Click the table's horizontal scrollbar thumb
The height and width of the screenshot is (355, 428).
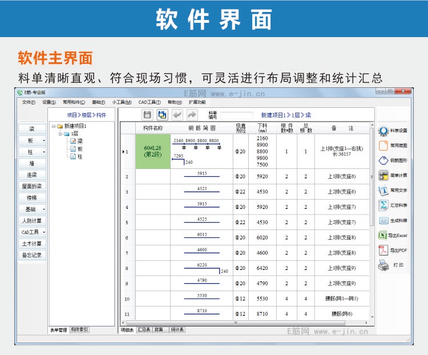pyautogui.click(x=236, y=323)
